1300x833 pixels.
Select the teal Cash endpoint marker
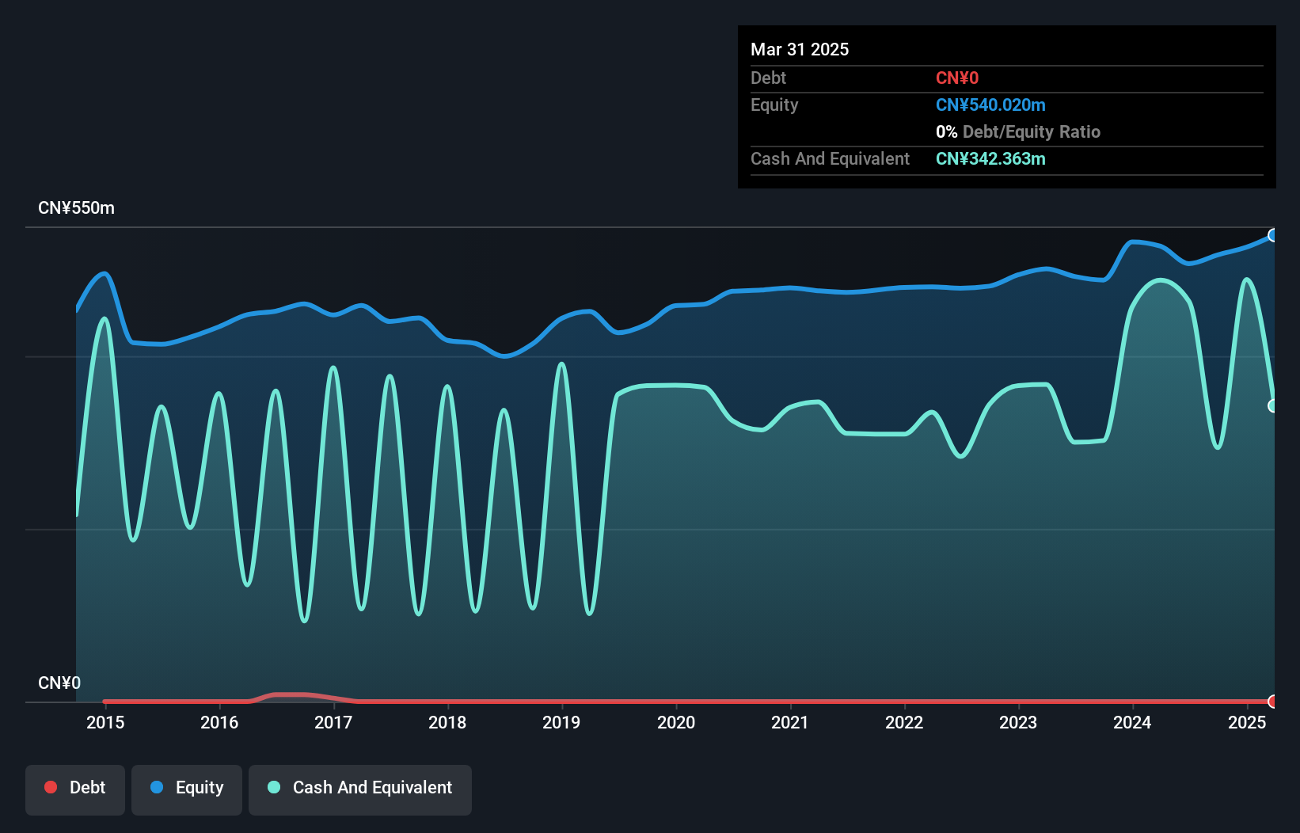click(1273, 405)
